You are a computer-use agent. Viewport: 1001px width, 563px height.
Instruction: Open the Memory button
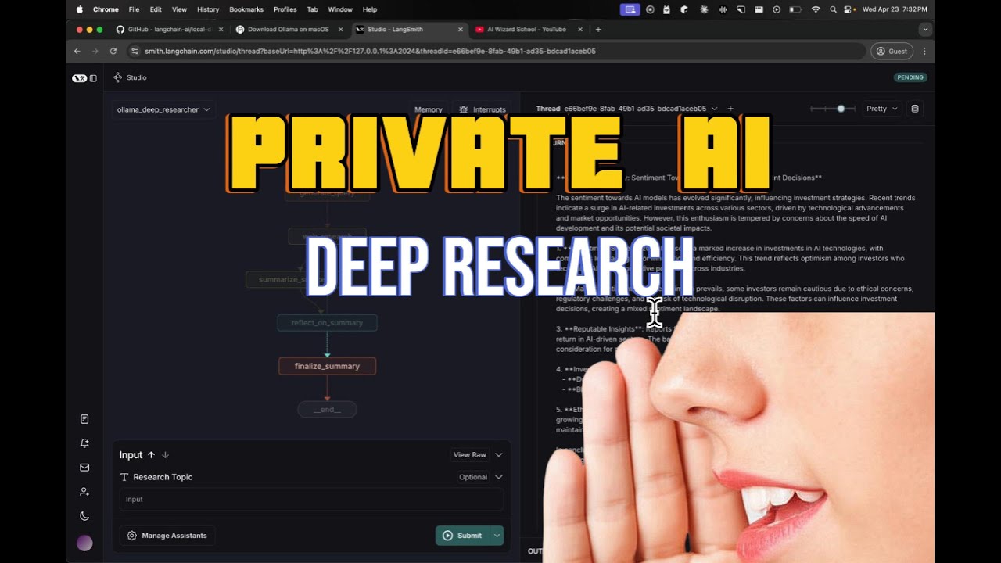pyautogui.click(x=429, y=109)
